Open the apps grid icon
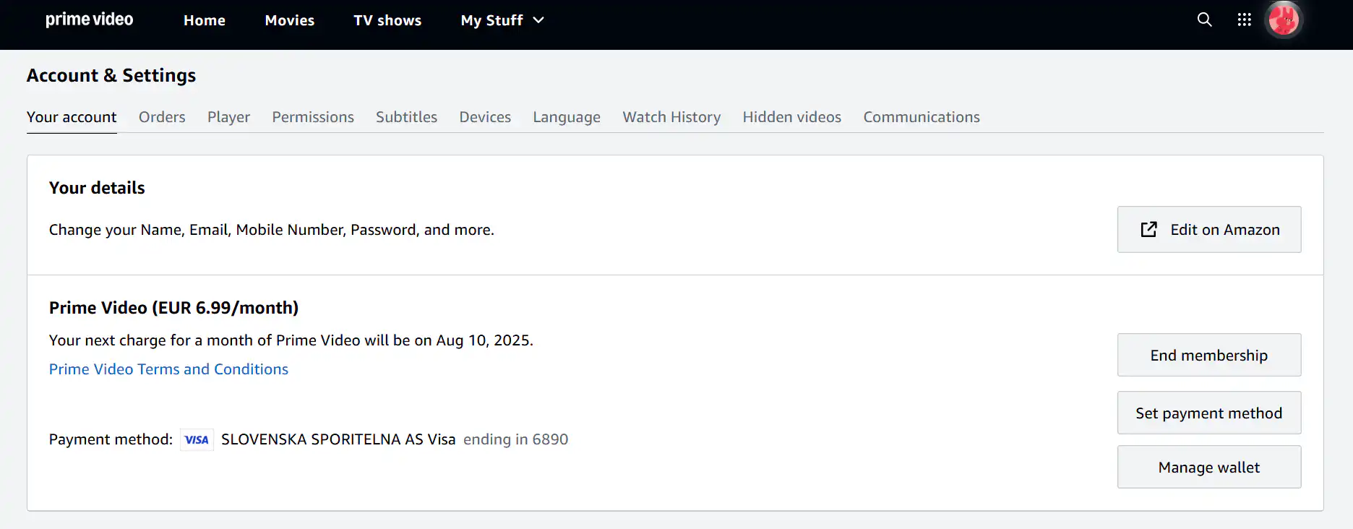This screenshot has width=1353, height=529. pos(1244,20)
